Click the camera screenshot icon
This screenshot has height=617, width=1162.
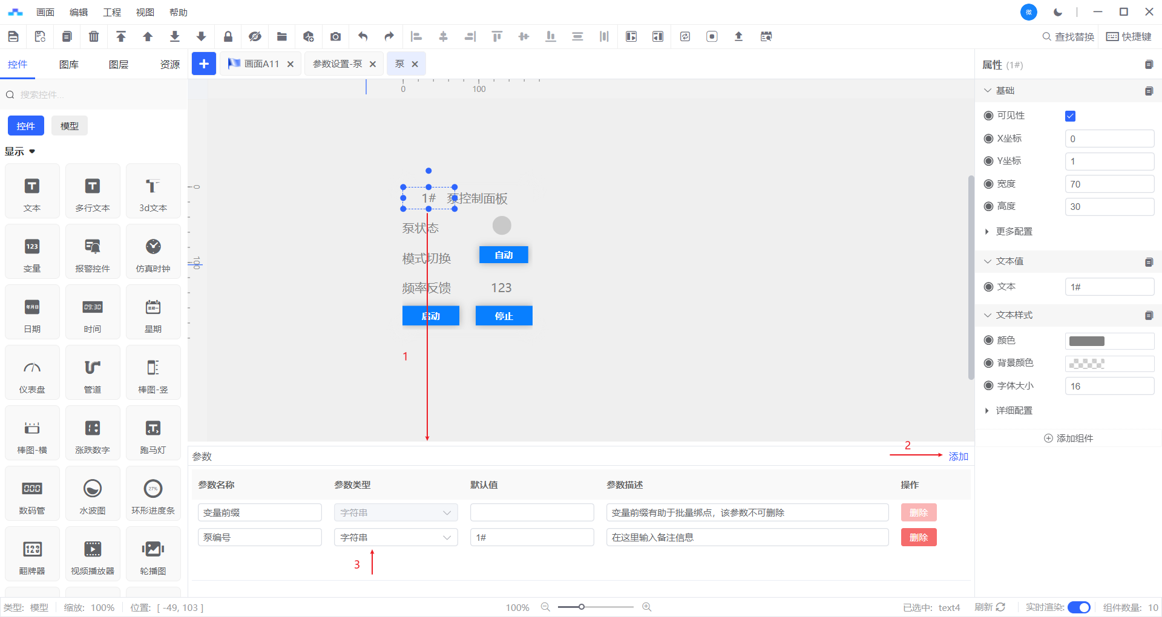335,36
